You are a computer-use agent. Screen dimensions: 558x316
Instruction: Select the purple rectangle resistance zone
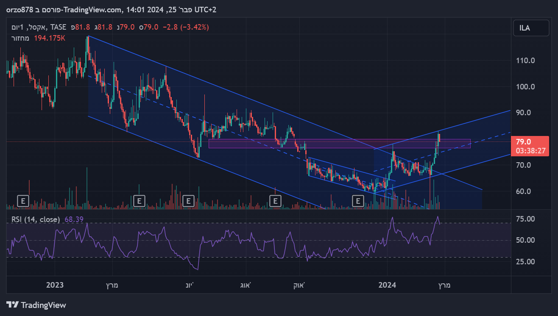[340, 144]
